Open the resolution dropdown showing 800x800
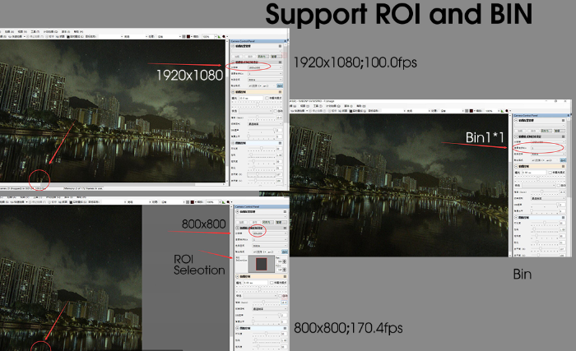Screen dimensions: 576x351 [x=270, y=233]
